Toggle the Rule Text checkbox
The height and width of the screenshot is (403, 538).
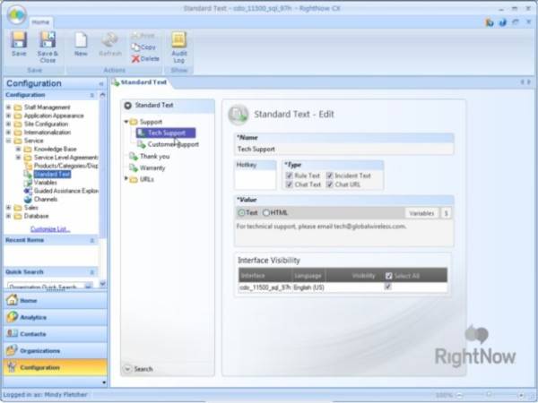coord(289,176)
